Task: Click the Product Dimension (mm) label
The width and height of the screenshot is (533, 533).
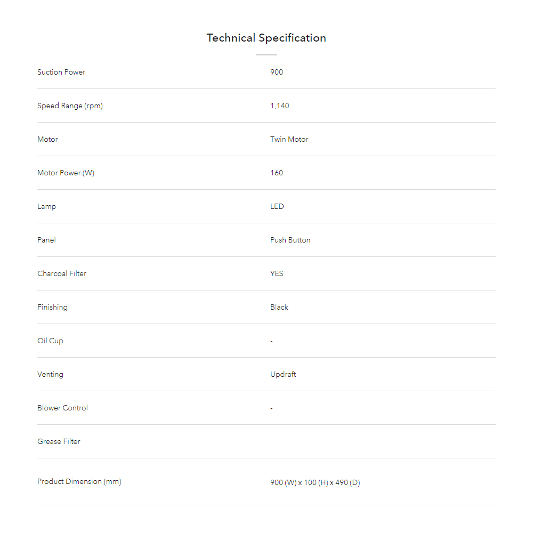Action: [79, 481]
